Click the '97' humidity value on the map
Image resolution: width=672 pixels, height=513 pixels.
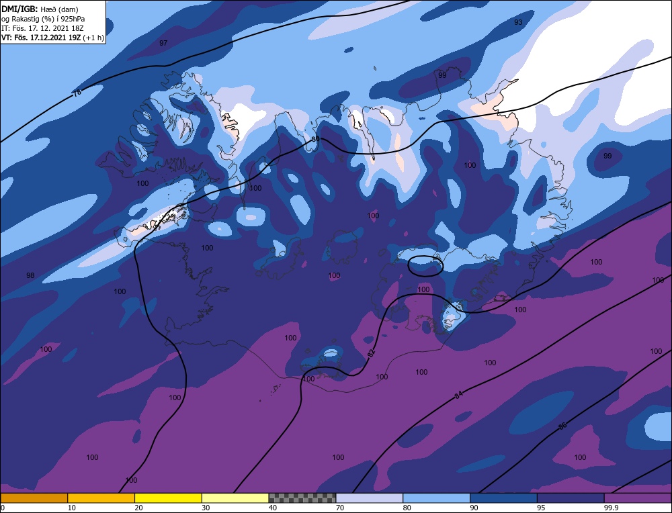(163, 43)
